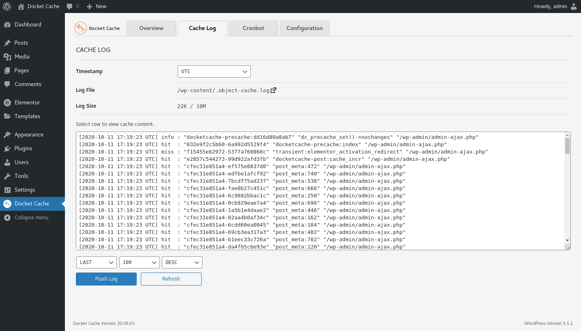The height and width of the screenshot is (331, 581).
Task: Click the Tools wrench icon
Action: click(9, 176)
